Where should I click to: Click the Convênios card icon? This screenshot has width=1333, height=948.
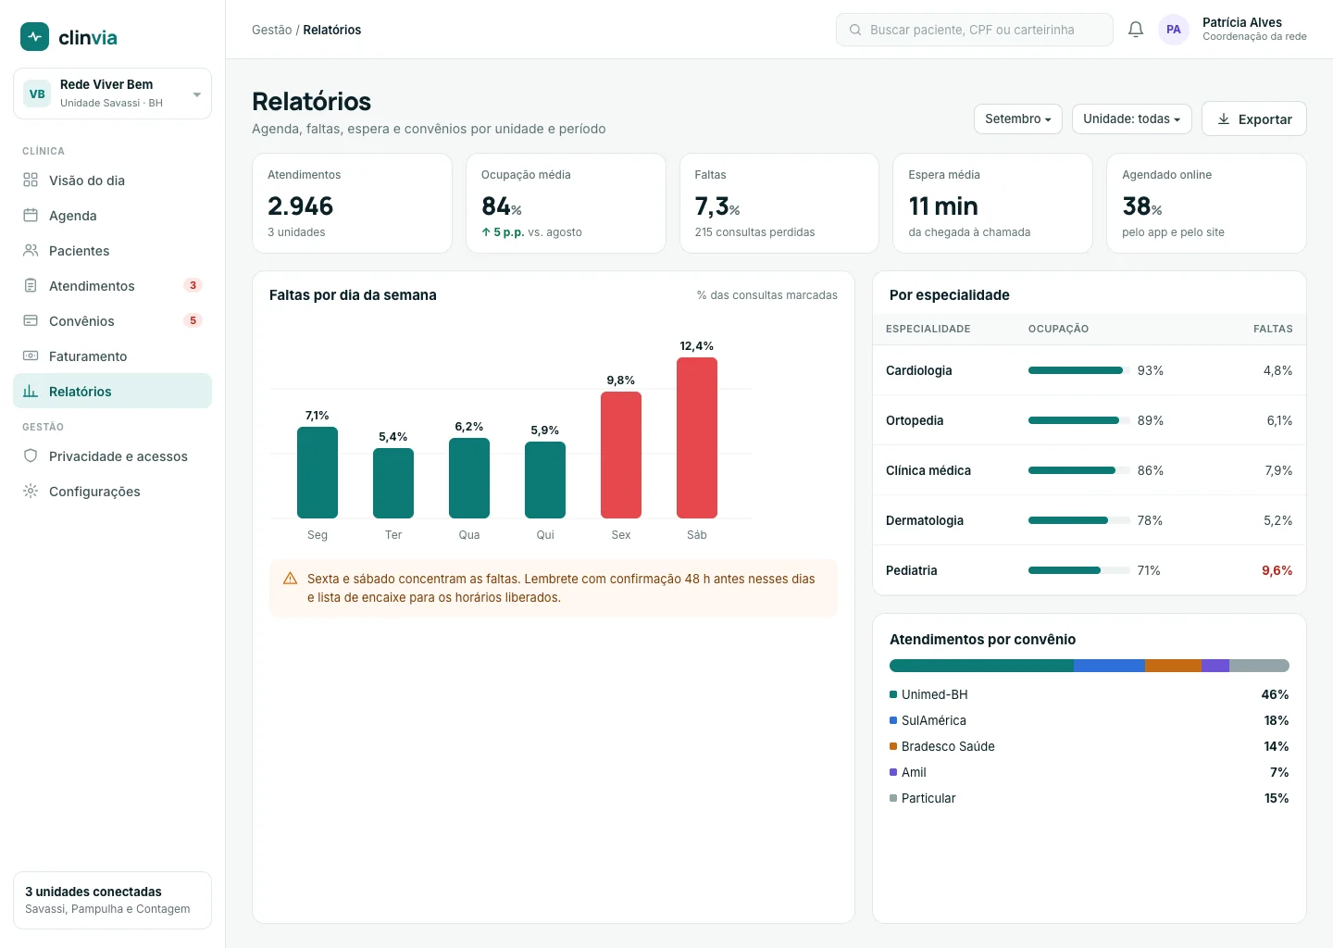tap(31, 321)
